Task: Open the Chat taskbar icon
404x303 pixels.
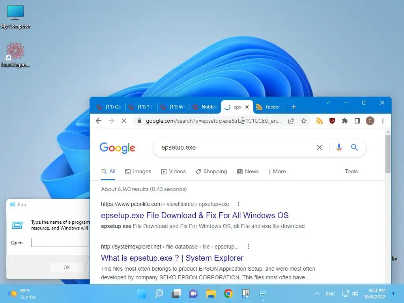Action: coord(193,294)
